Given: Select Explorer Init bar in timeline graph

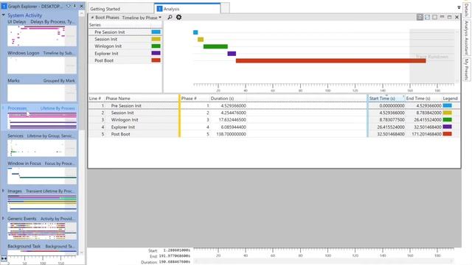Looking at the screenshot, I should point(232,54).
